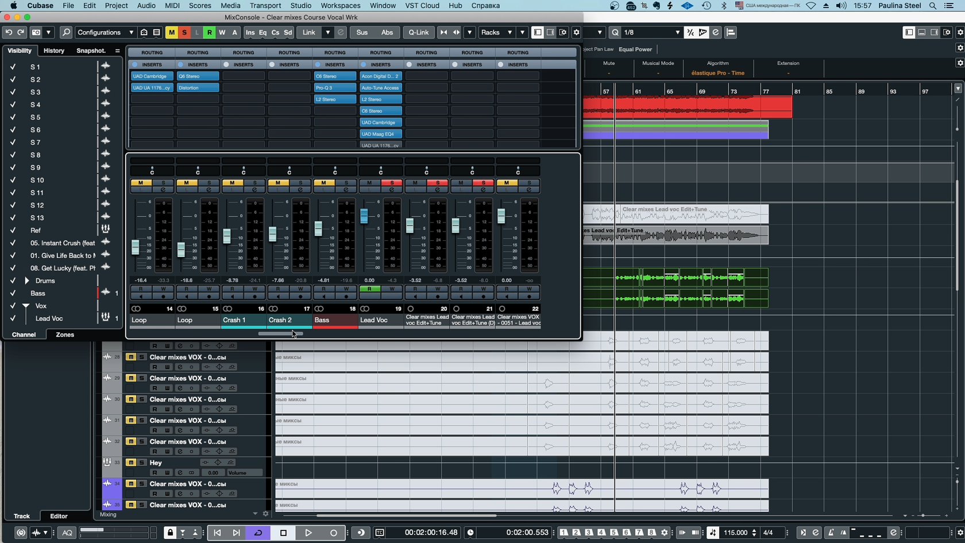Click the Bluetooth icon in menu bar
Image resolution: width=965 pixels, height=543 pixels.
pyautogui.click(x=724, y=5)
